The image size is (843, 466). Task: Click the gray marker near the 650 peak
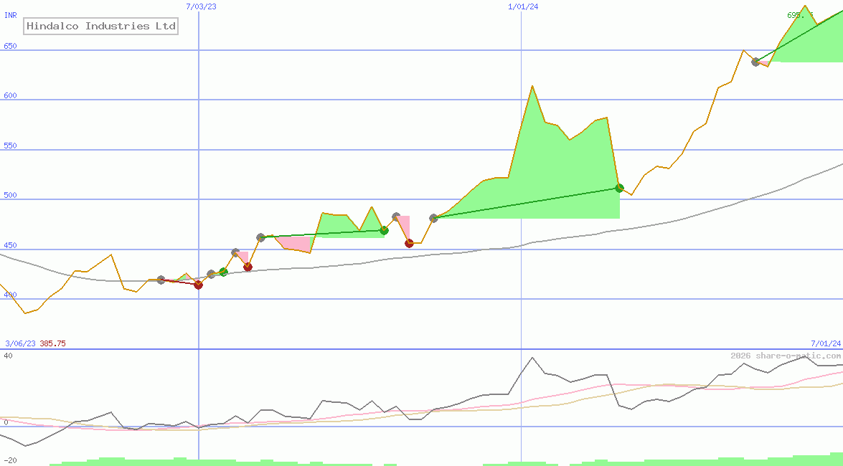755,62
